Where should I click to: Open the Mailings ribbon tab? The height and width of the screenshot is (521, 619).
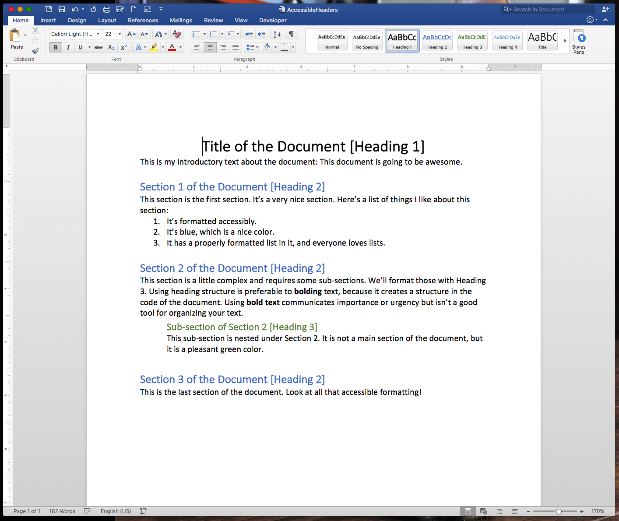point(181,20)
